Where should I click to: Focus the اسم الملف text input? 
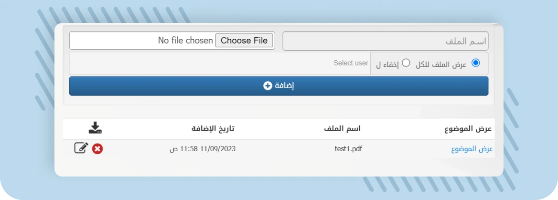386,41
